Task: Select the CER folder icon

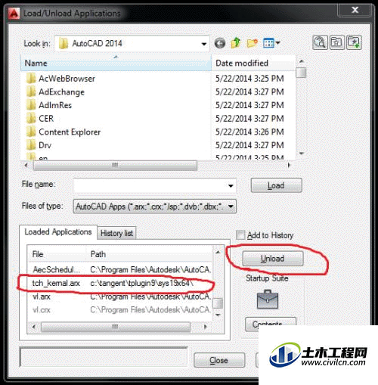Action: [31, 119]
